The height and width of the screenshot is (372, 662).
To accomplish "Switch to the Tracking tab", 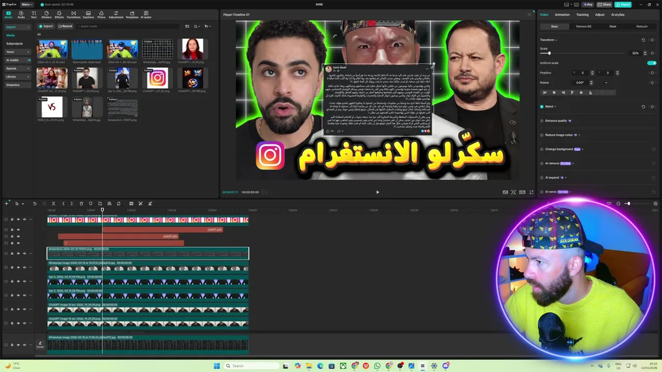I will coord(582,14).
